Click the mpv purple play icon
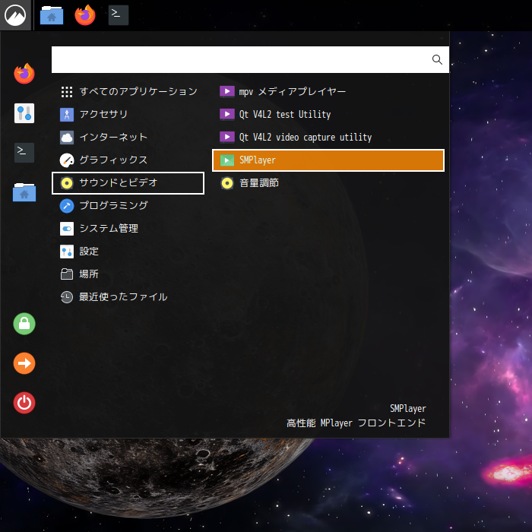Screen dimensions: 532x532 tap(227, 92)
